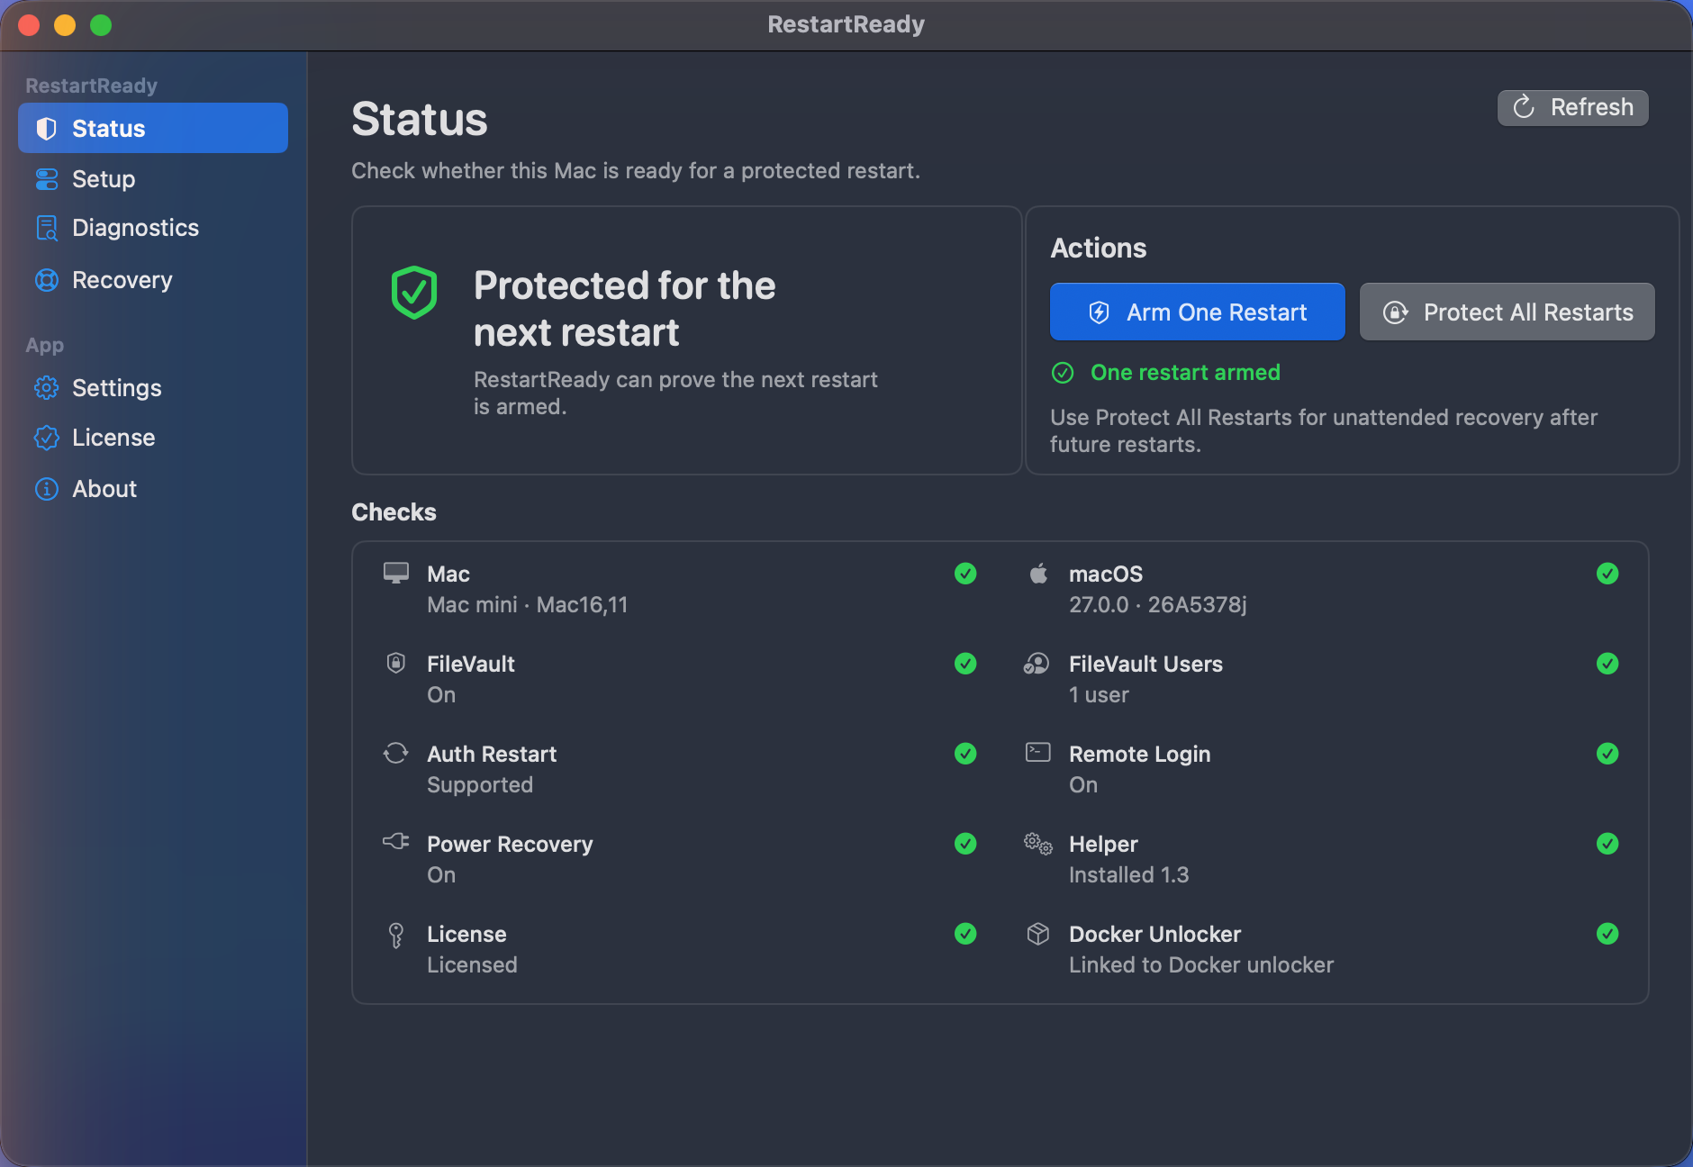The image size is (1693, 1167).
Task: Click the Setup toggles icon
Action: click(47, 179)
